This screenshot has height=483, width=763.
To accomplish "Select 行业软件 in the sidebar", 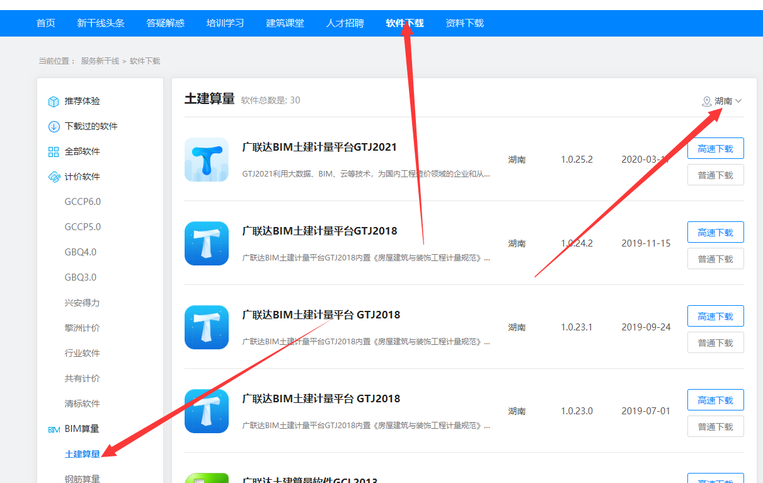I will pyautogui.click(x=82, y=353).
